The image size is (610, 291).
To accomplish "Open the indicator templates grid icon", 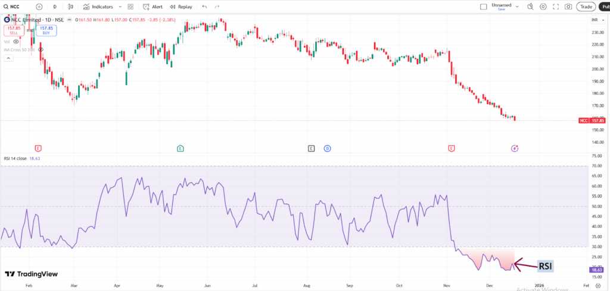I will [x=130, y=7].
